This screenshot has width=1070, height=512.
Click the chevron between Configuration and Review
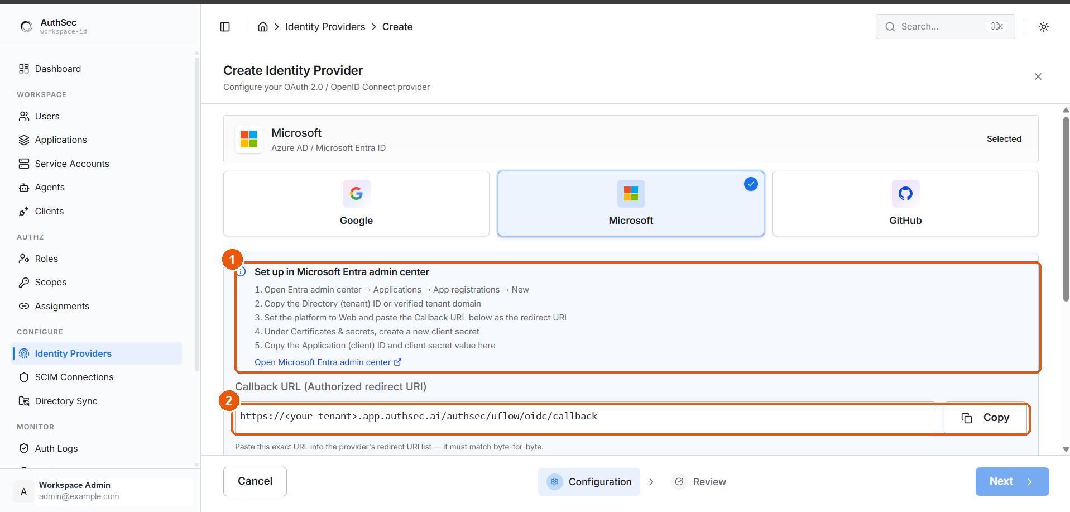click(x=651, y=481)
